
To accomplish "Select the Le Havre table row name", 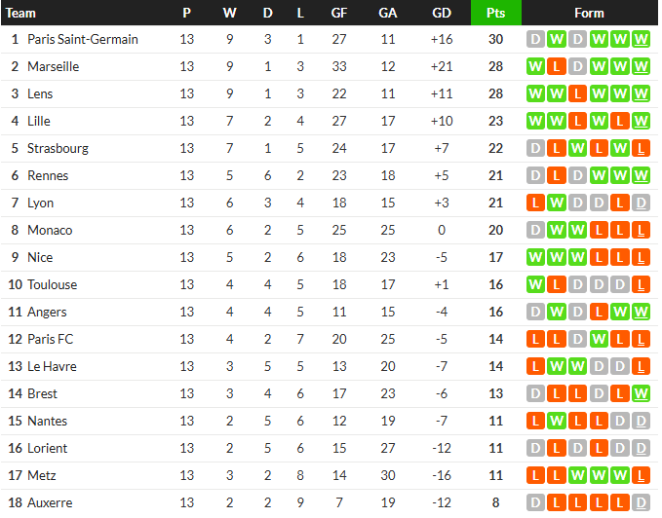I will (52, 367).
